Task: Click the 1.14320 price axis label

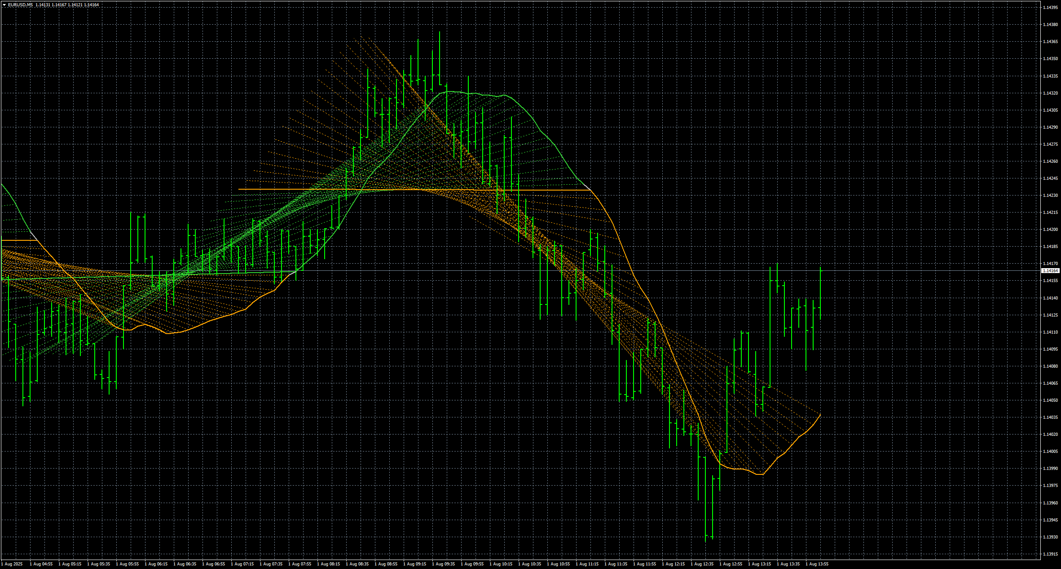Action: [x=1050, y=93]
